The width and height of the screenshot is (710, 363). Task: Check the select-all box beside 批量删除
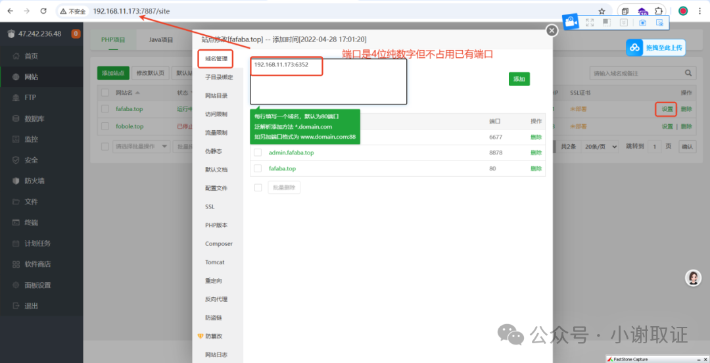[258, 187]
